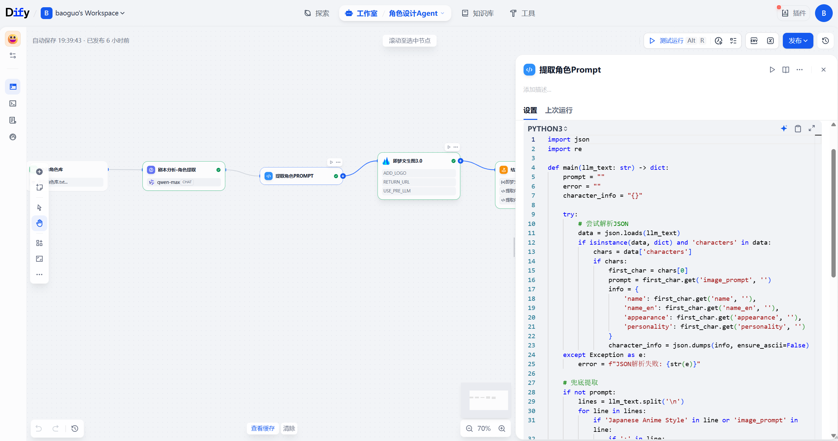Open the PYTHON3 language selector
838x441 pixels.
(548, 129)
